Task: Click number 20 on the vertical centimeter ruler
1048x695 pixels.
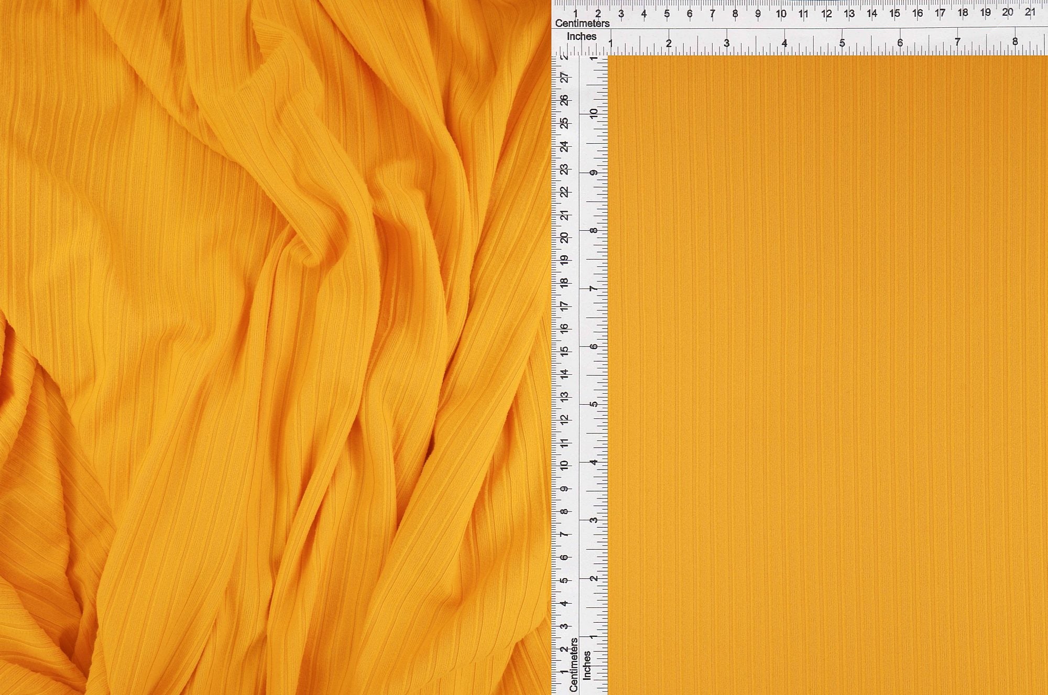Action: coord(564,237)
